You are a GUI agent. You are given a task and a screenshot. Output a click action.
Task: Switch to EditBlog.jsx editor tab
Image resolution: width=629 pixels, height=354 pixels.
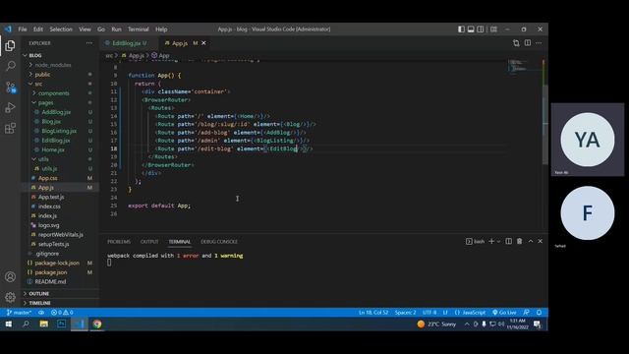pyautogui.click(x=127, y=43)
